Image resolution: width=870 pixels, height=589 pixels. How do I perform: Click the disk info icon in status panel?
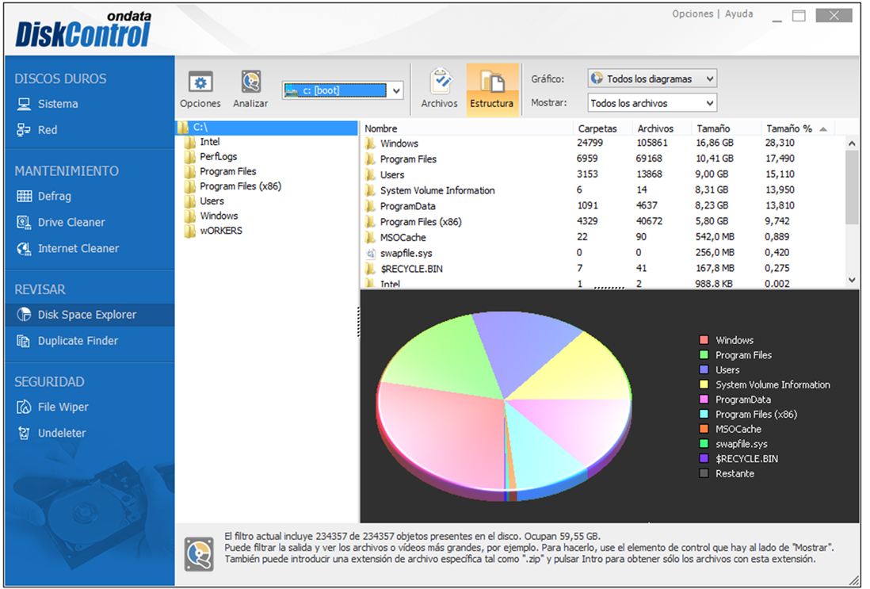(x=199, y=553)
